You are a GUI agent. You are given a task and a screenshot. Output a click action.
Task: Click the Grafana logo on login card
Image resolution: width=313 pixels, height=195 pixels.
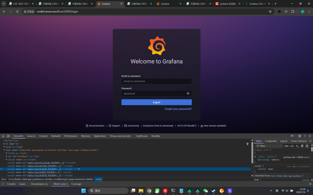click(157, 46)
